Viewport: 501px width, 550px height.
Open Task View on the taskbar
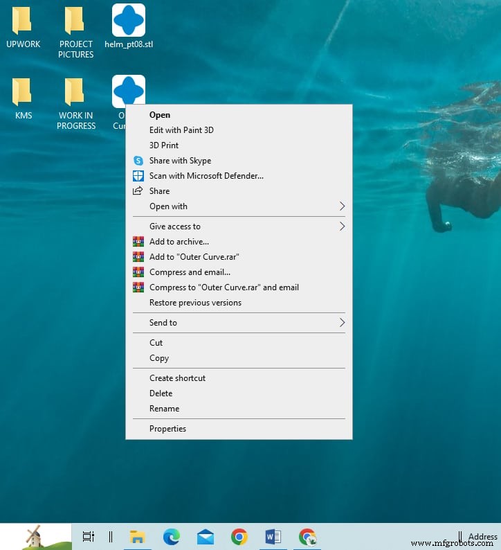click(x=89, y=537)
